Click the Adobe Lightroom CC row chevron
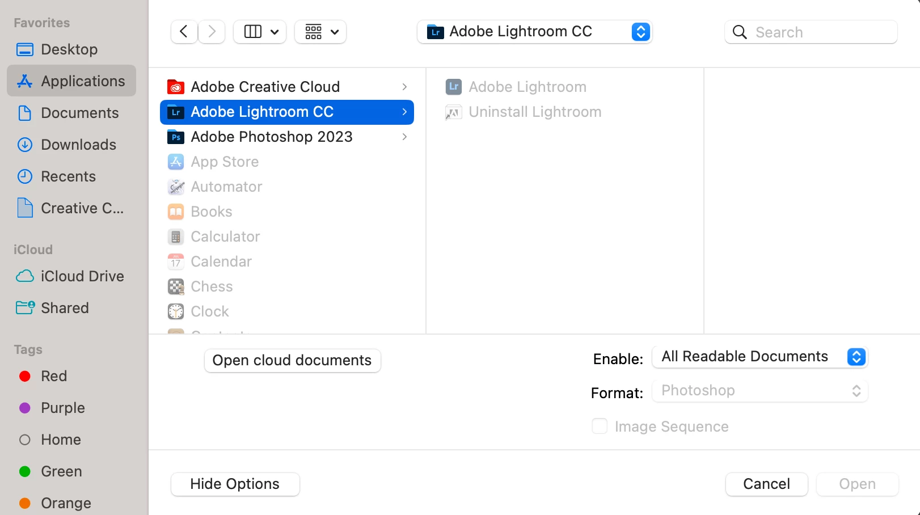The image size is (920, 515). [404, 112]
